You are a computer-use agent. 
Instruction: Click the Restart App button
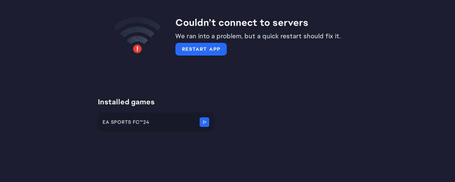click(201, 49)
